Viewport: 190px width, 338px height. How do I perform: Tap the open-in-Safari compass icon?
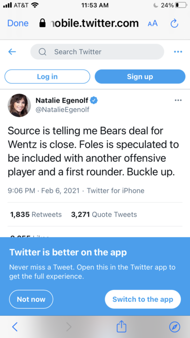(175, 327)
